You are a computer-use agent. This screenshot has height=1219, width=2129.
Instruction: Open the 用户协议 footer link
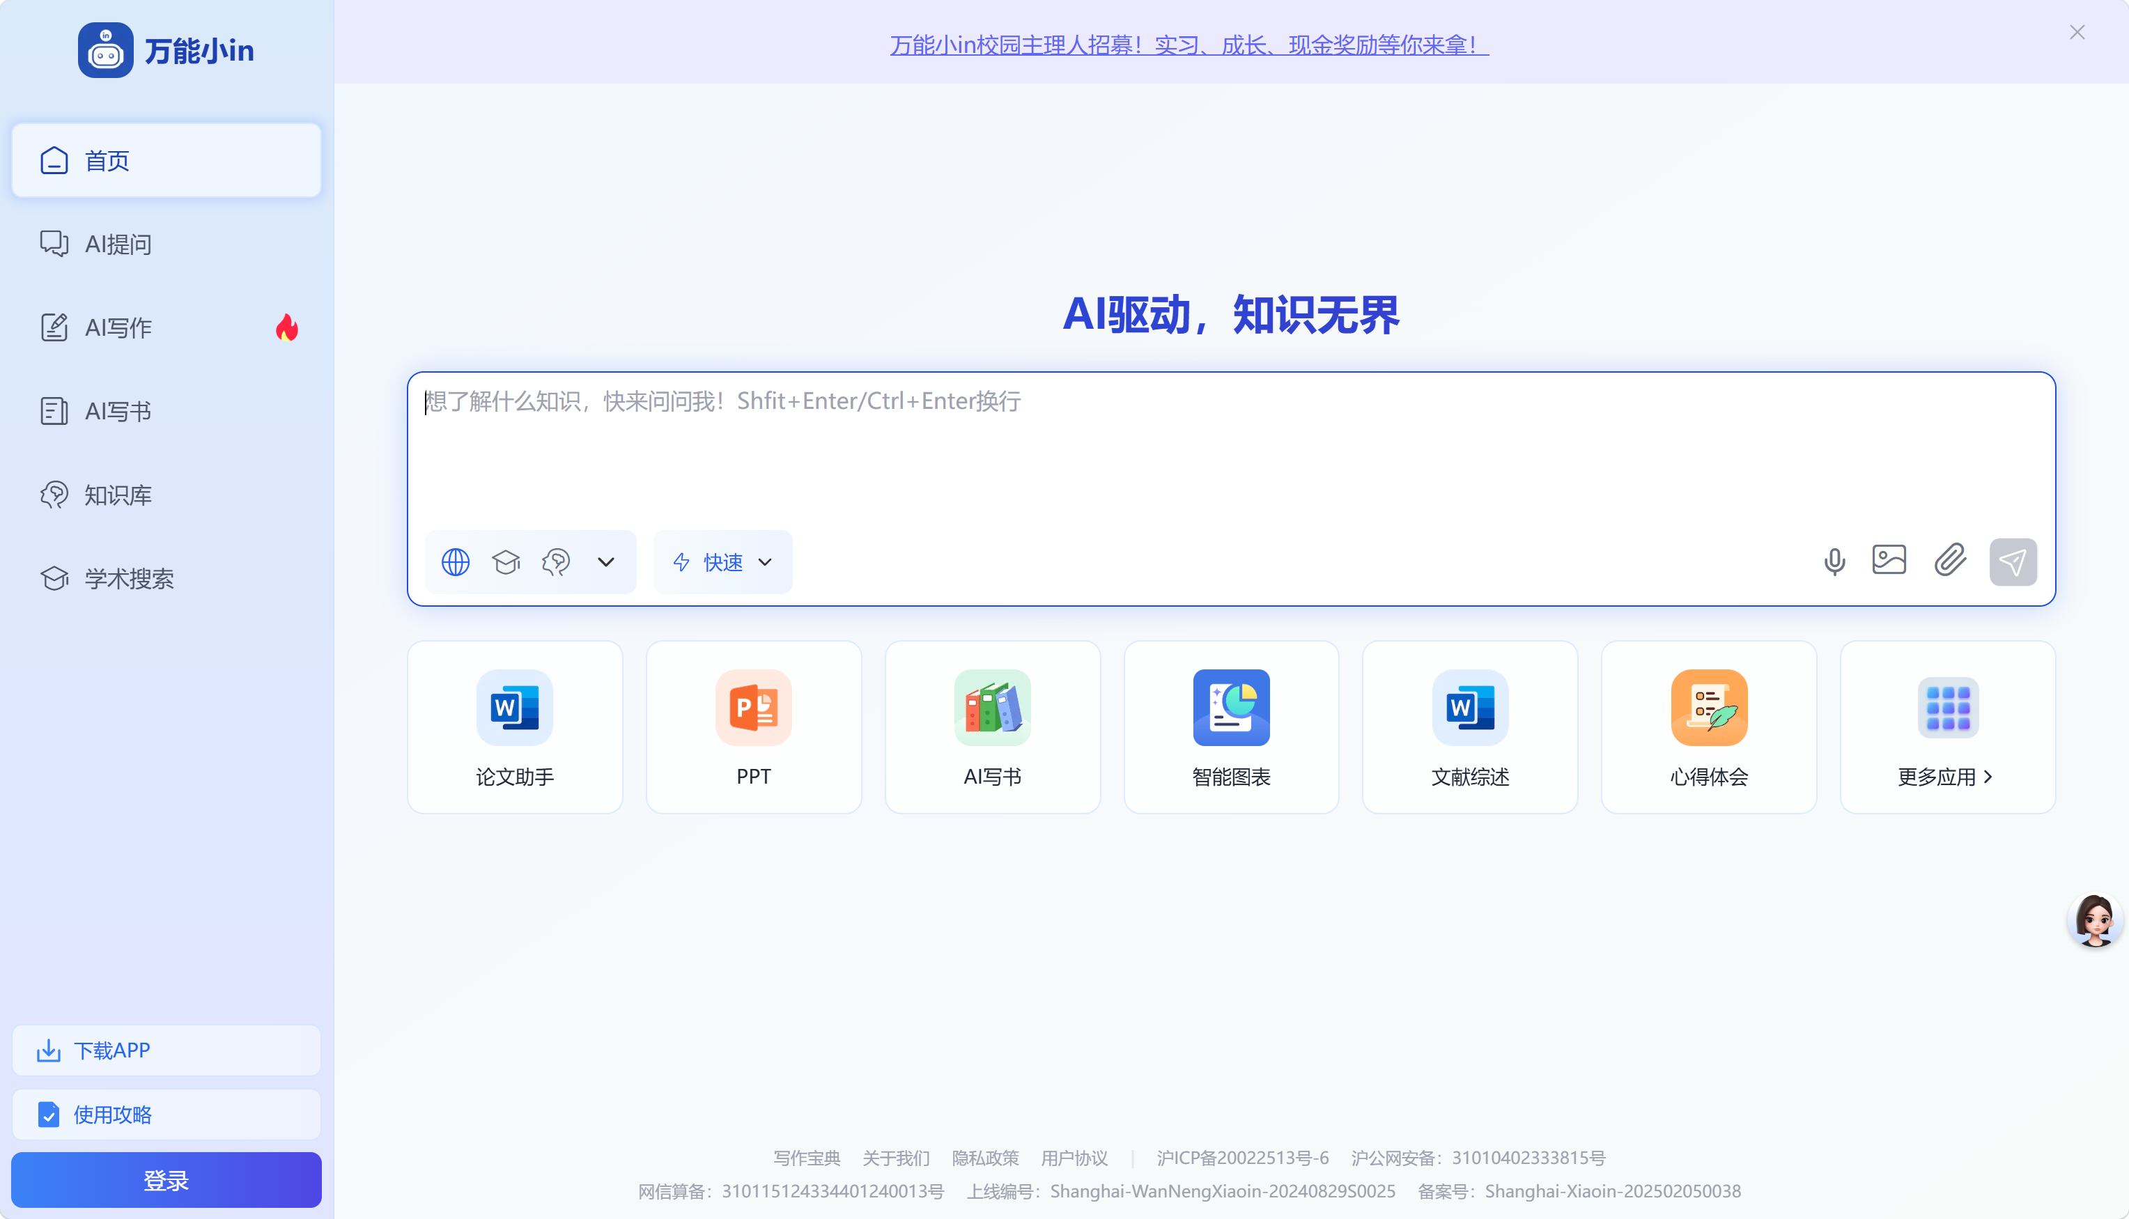(1074, 1158)
